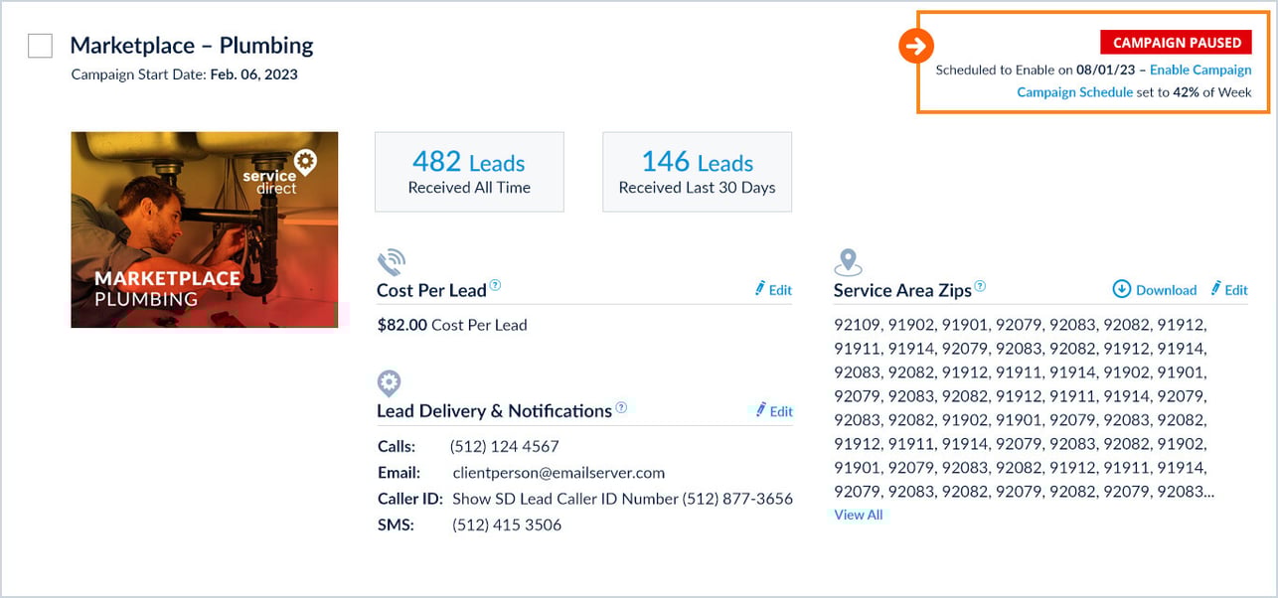Expand zip code list with View All
Screen dimensions: 1278x598
(x=859, y=515)
